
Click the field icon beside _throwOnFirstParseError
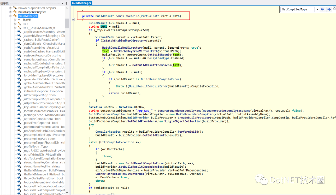tap(19, 178)
